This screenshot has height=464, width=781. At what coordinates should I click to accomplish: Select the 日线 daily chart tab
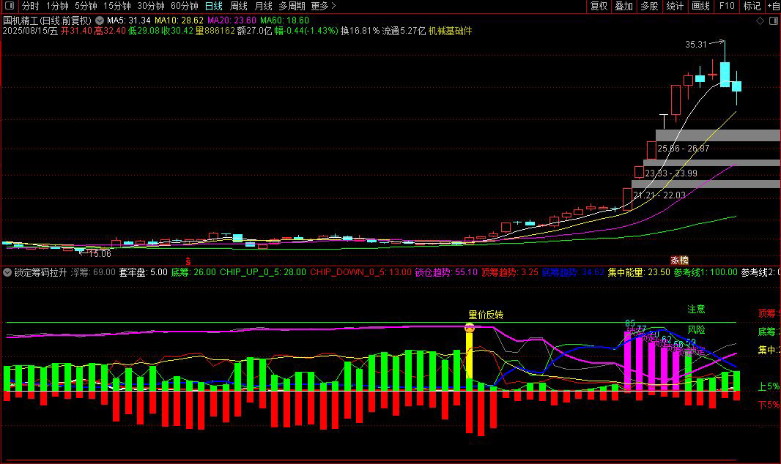tap(214, 6)
